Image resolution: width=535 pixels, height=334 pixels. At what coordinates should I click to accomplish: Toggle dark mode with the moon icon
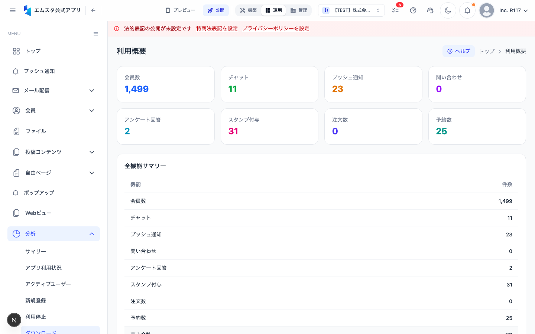pos(448,10)
